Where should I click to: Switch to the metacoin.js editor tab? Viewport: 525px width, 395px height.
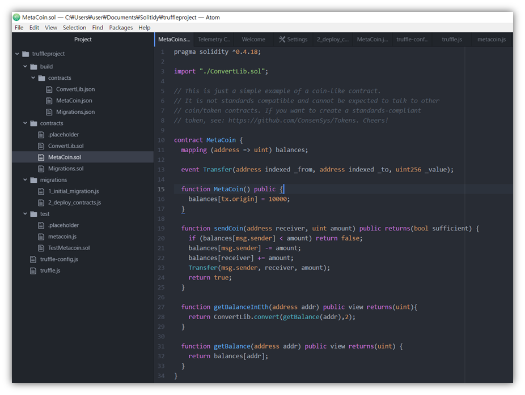point(492,40)
